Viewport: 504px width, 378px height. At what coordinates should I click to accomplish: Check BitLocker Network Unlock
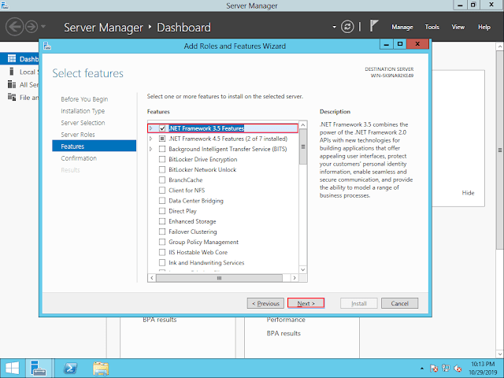pyautogui.click(x=162, y=170)
